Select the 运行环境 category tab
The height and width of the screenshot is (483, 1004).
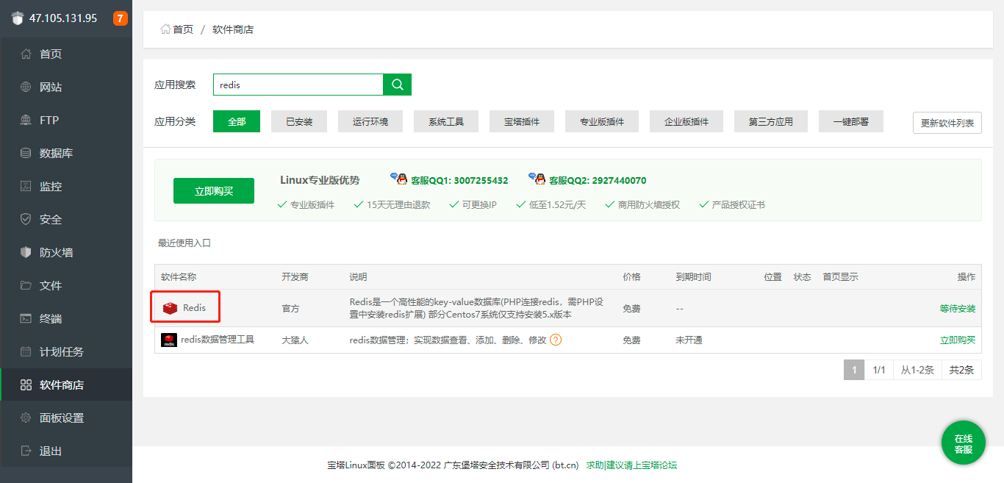pyautogui.click(x=370, y=121)
